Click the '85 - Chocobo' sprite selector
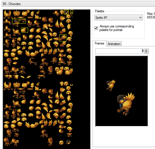Viewport: 155px width, 149px height. point(78,4)
